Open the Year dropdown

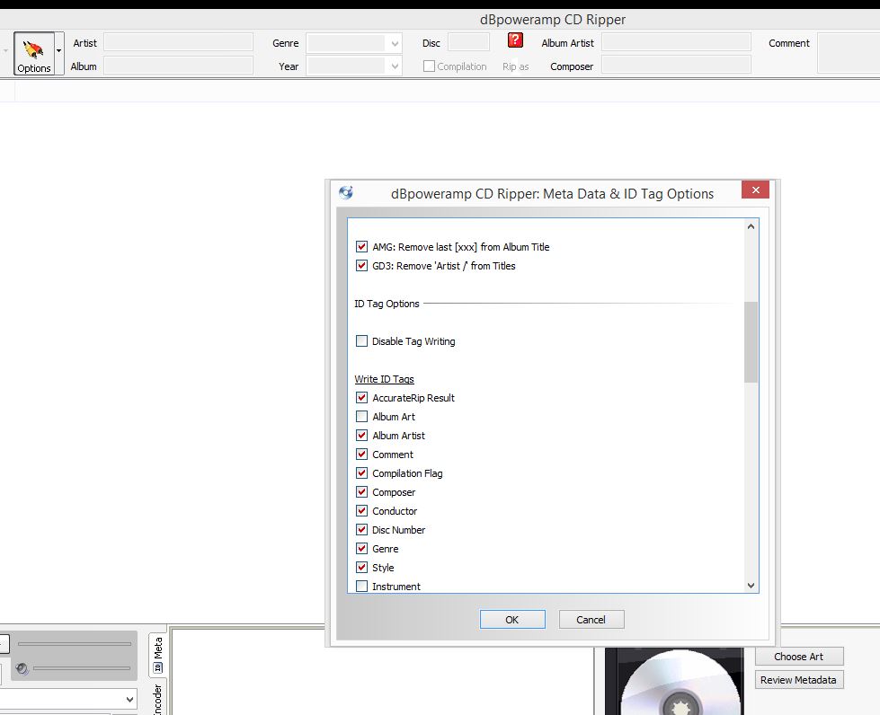395,66
